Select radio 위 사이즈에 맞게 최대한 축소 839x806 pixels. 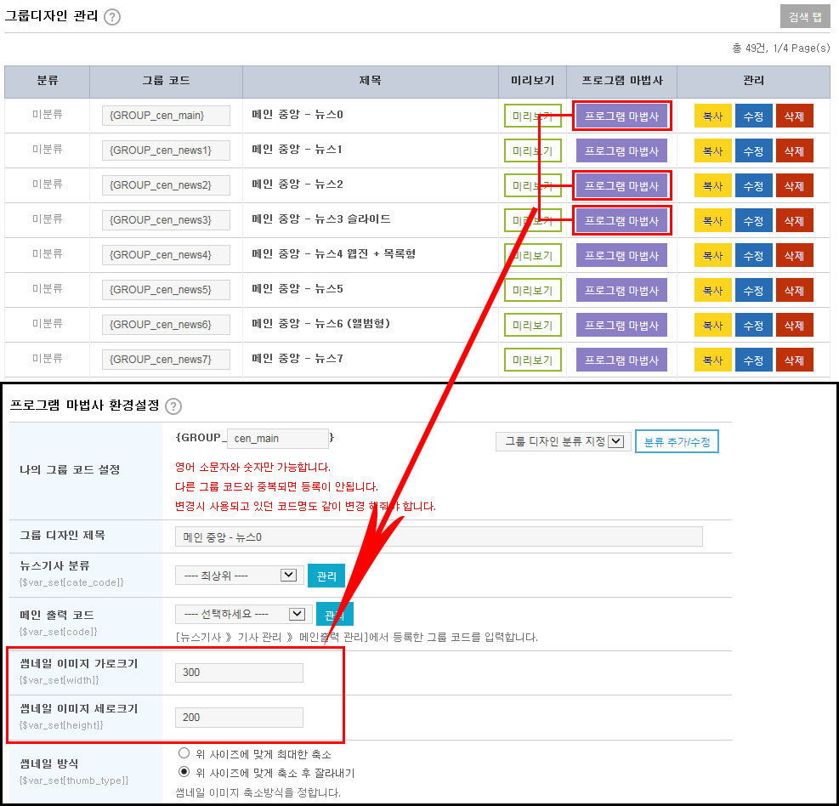point(184,753)
